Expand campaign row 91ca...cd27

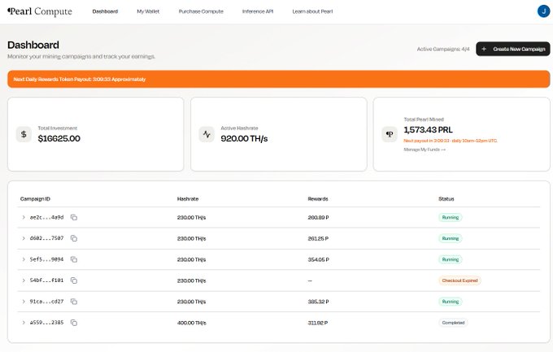point(24,302)
